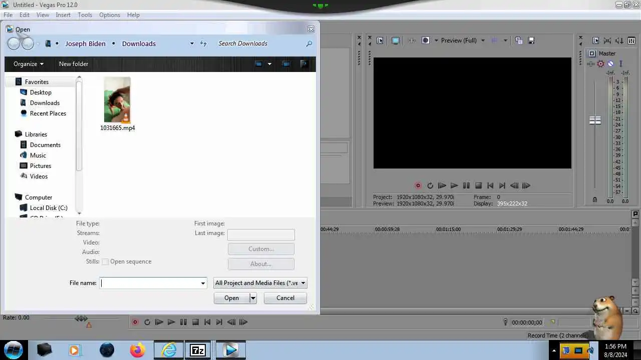Click Play From Start under the preview
This screenshot has width=641, height=360.
click(x=442, y=185)
